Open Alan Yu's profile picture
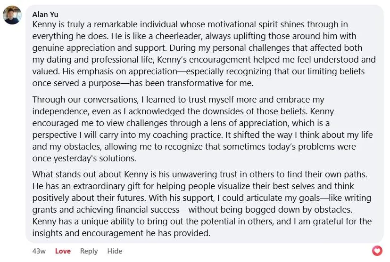The height and width of the screenshot is (262, 390). coord(12,15)
